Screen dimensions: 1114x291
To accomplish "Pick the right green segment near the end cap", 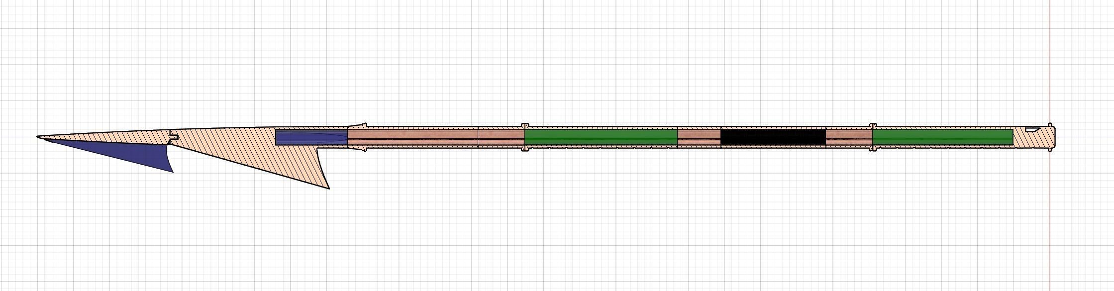I will tap(943, 137).
